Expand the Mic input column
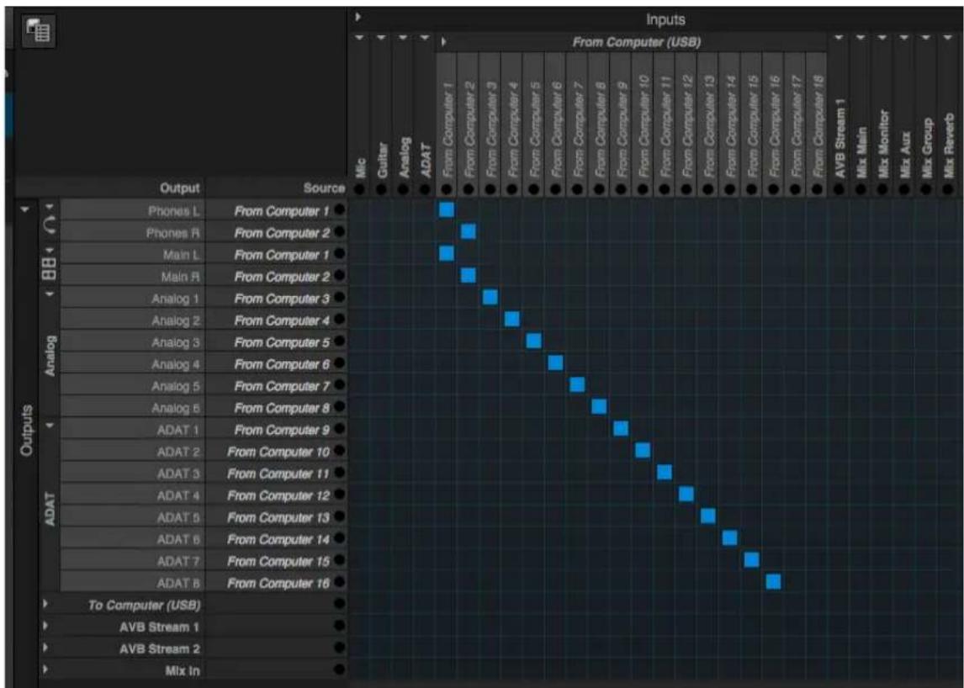Image resolution: width=964 pixels, height=688 pixels. (x=360, y=38)
